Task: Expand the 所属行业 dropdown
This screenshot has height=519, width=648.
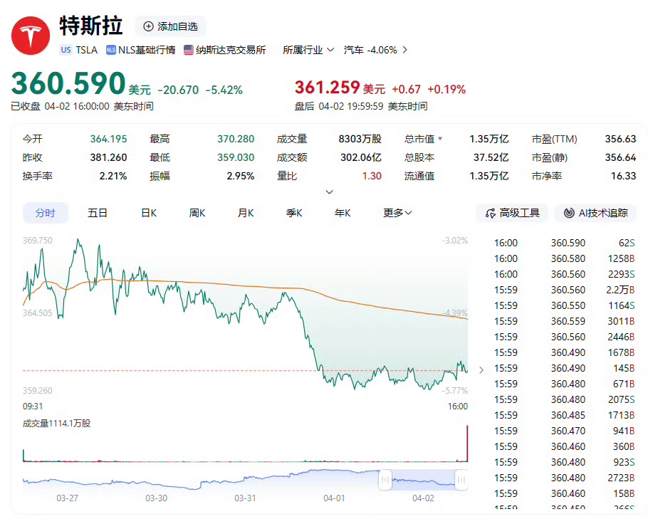Action: click(x=308, y=50)
